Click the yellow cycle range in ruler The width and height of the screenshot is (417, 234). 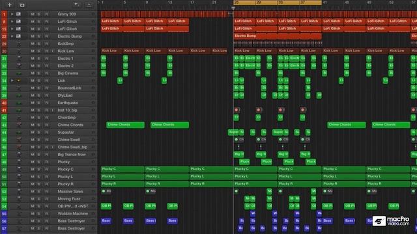point(278,3)
